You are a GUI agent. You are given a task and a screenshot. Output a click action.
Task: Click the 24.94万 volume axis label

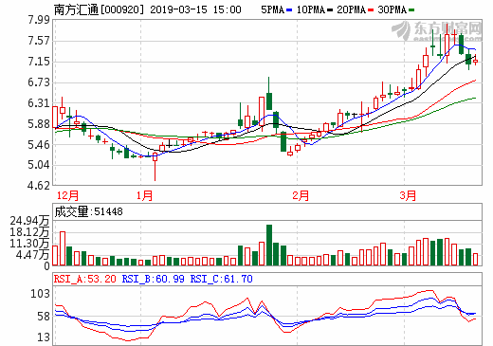tap(29, 221)
